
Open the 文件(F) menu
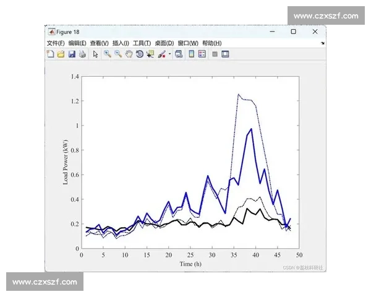56,43
